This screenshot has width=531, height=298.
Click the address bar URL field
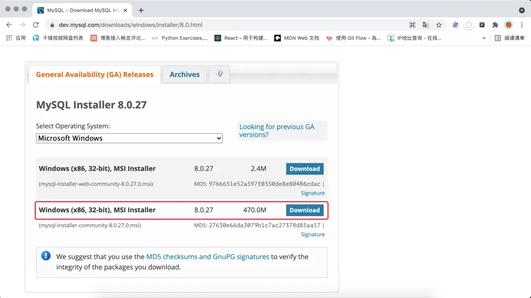(230, 25)
